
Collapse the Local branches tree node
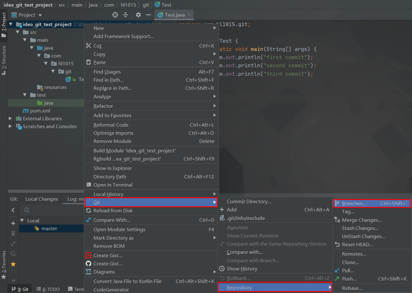coord(22,220)
